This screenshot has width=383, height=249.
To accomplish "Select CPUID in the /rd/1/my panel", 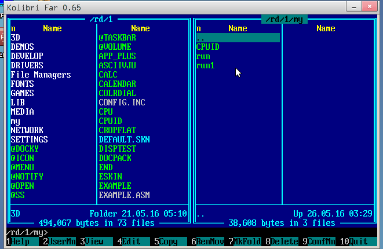I will click(208, 47).
